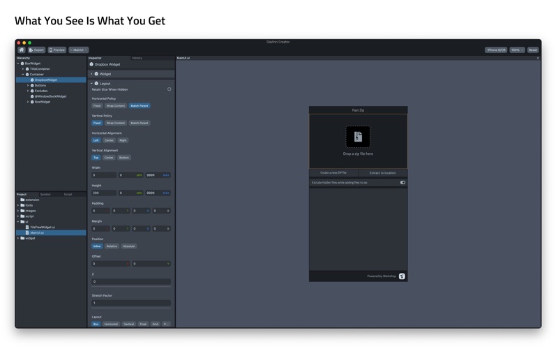Screen dimensions: 558x349
Task: Click the Layout section icon in Inspector
Action: click(x=96, y=84)
